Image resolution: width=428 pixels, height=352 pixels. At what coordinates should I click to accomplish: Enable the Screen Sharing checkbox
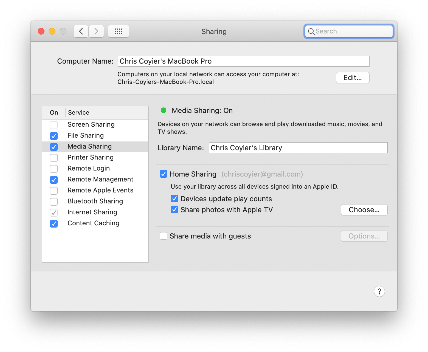54,125
